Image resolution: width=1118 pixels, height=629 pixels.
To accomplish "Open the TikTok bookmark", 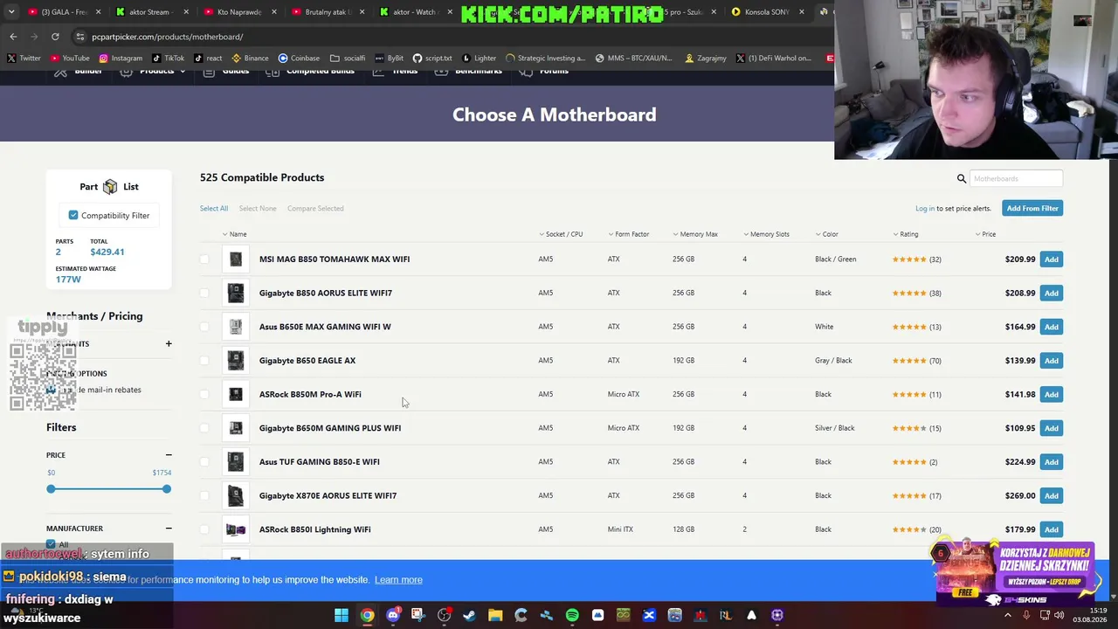I will pos(169,59).
